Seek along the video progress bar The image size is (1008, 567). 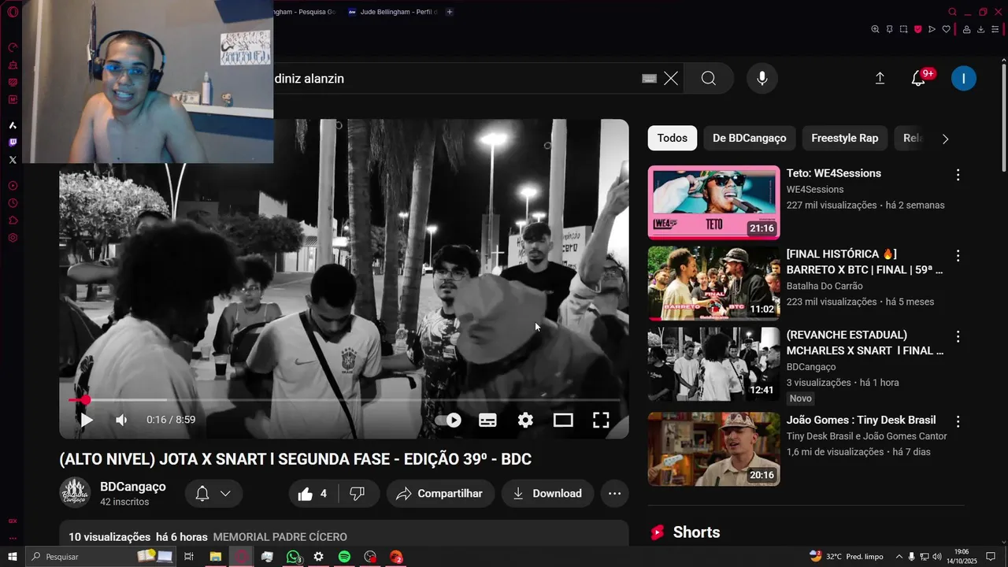click(344, 400)
